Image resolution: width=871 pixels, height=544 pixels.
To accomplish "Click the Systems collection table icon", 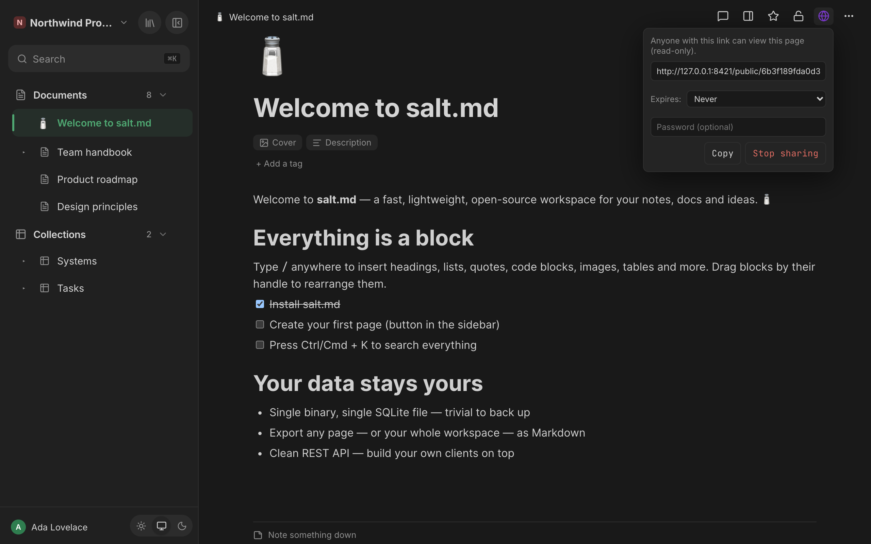I will click(45, 261).
